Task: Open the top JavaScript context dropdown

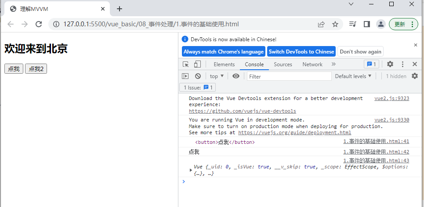Action: coord(217,76)
